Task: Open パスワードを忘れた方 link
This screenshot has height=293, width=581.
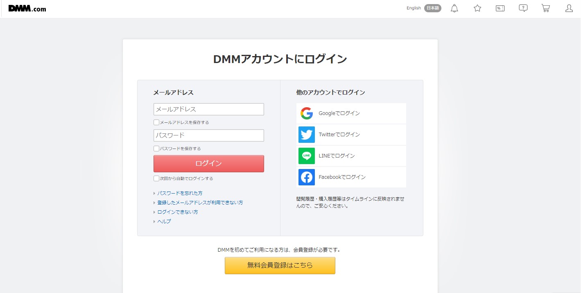Action: (x=180, y=193)
